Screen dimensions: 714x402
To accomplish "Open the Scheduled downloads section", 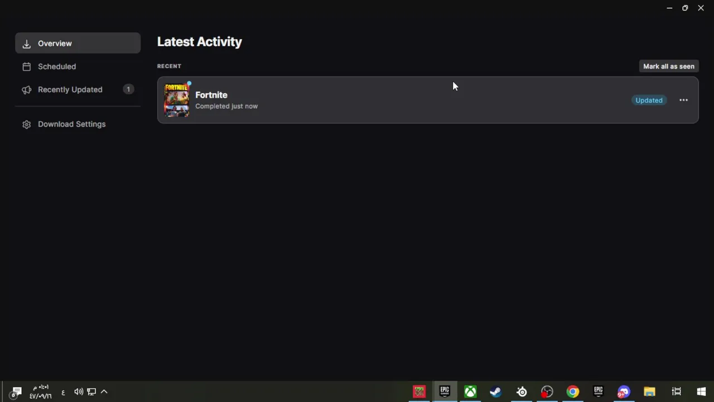I will 78,66.
